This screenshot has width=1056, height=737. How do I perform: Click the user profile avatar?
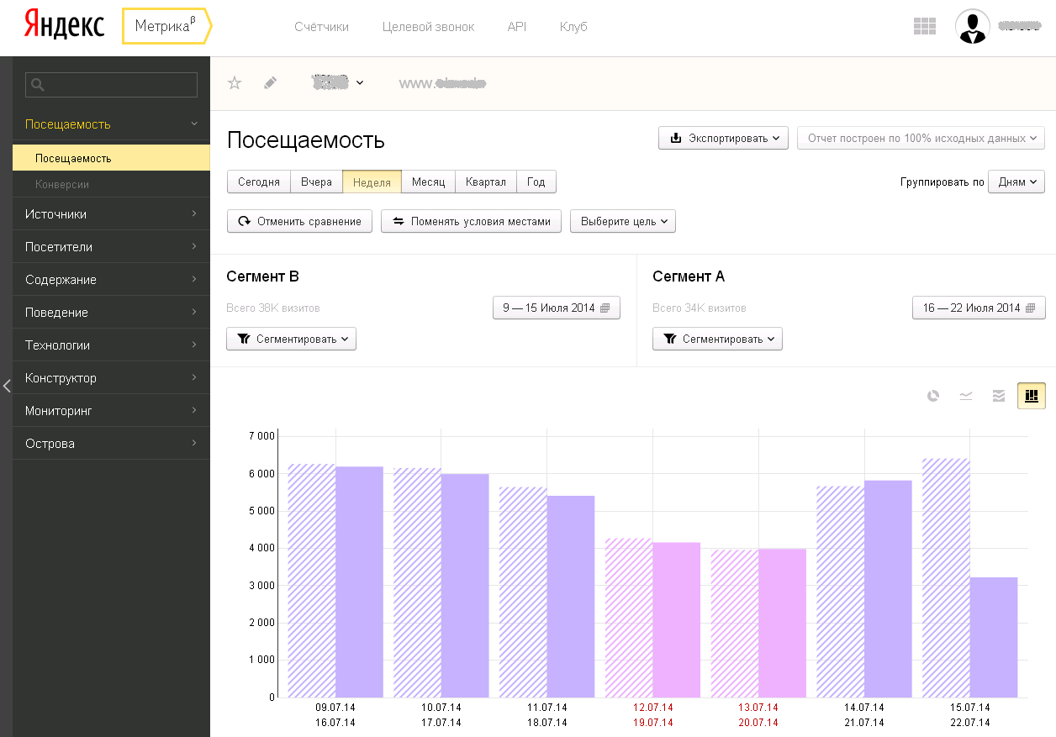(x=972, y=26)
